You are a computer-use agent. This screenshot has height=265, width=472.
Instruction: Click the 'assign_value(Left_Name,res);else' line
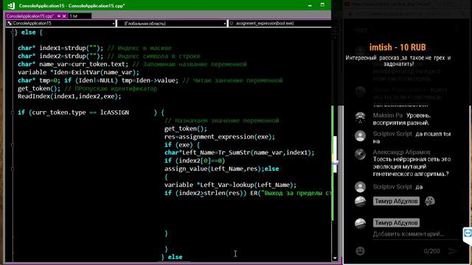221,169
